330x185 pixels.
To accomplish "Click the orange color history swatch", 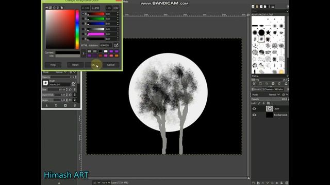I will 117,55.
